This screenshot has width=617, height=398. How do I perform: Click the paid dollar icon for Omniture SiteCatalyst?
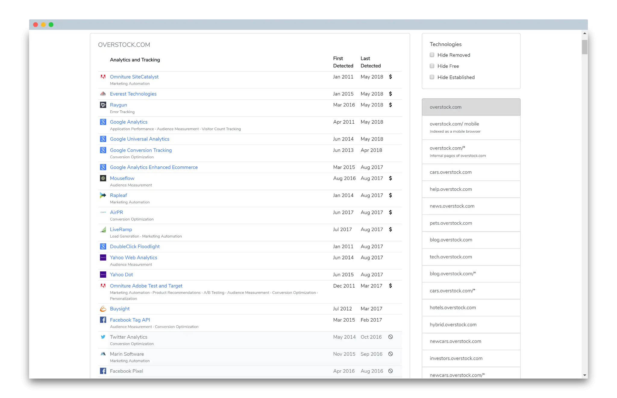390,77
